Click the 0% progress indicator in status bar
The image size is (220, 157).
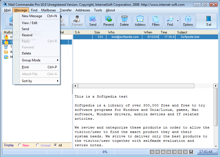pyautogui.click(x=105, y=152)
